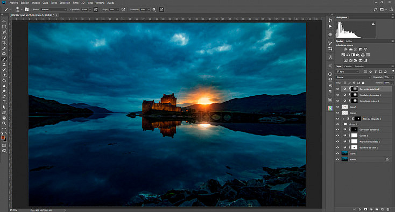The image size is (395, 212).
Task: Open the Flujo value dropdown
Action: pos(117,10)
